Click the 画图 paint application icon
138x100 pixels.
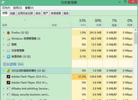coord(8,45)
